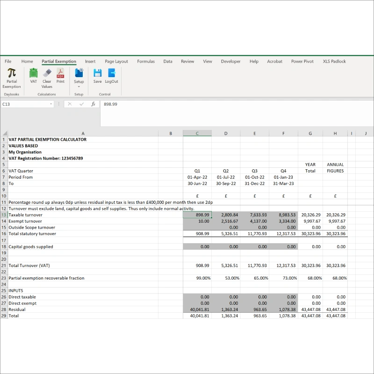Run the VAT calculation icon
Image resolution: width=374 pixels, height=374 pixels.
pyautogui.click(x=34, y=73)
